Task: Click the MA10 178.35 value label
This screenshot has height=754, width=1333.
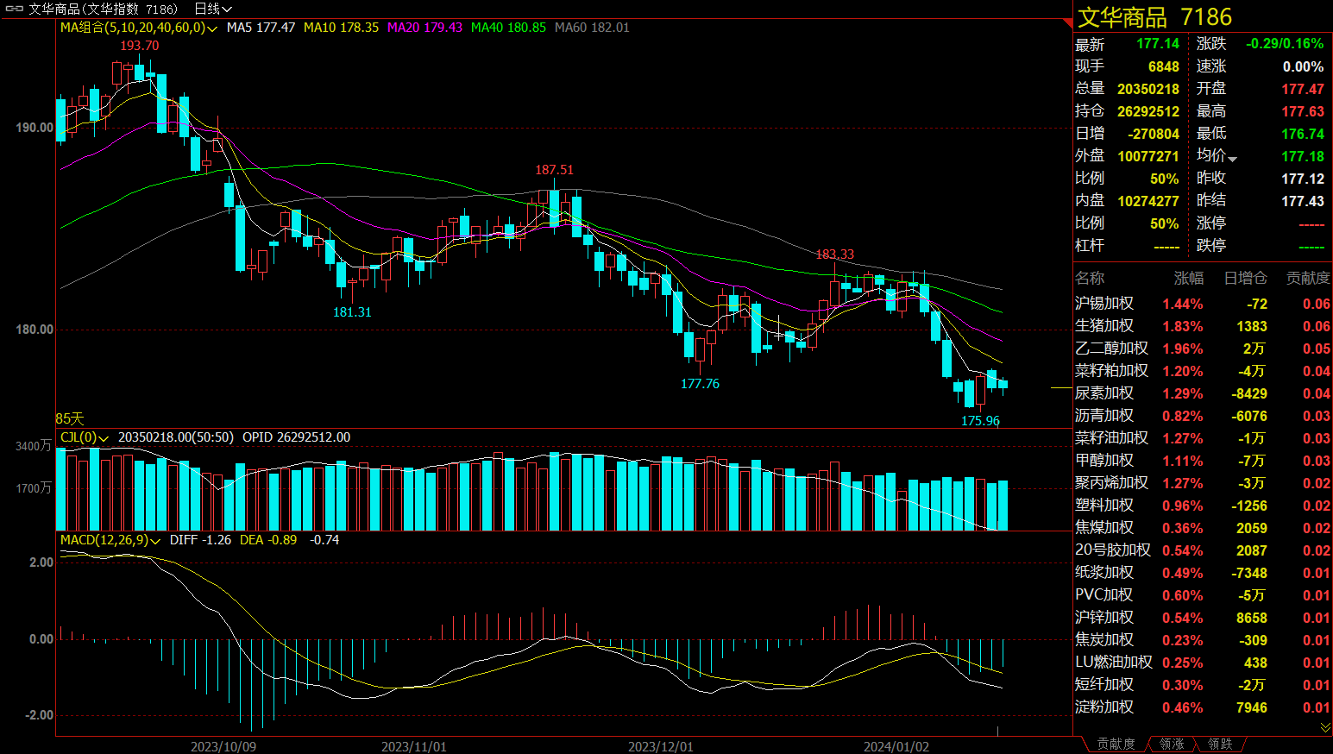Action: tap(341, 28)
